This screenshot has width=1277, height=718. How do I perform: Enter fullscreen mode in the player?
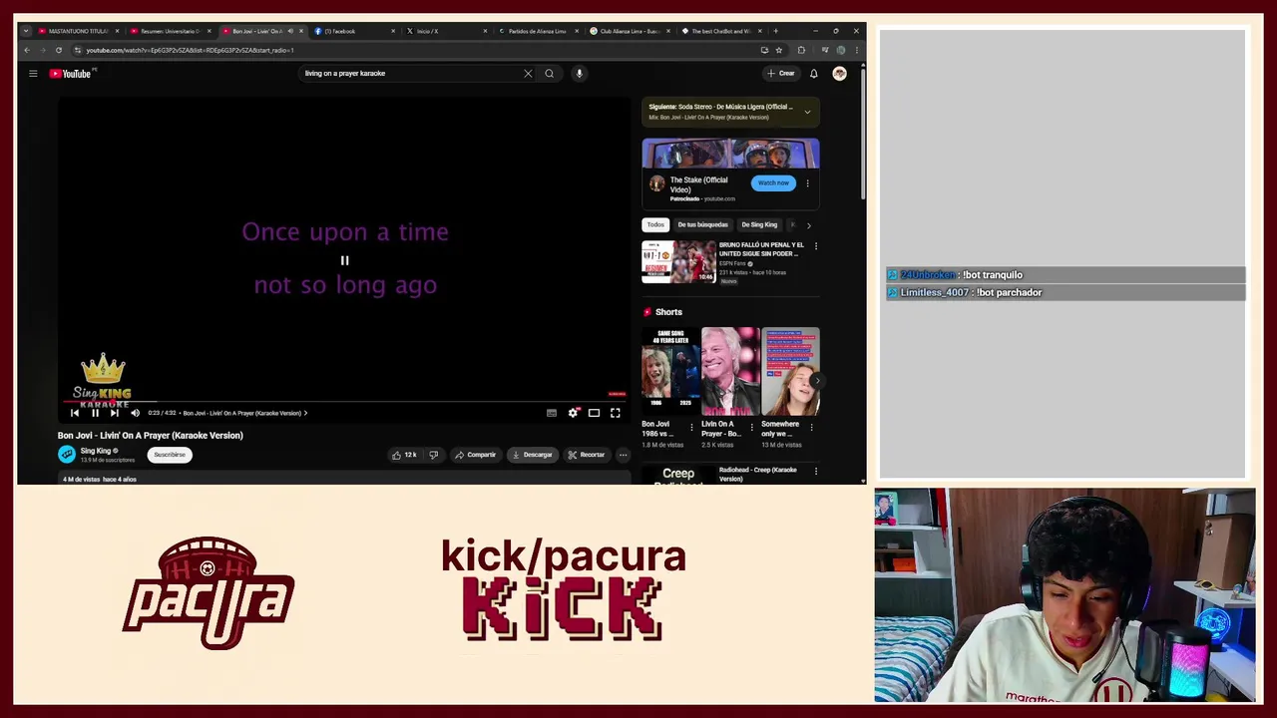[616, 413]
